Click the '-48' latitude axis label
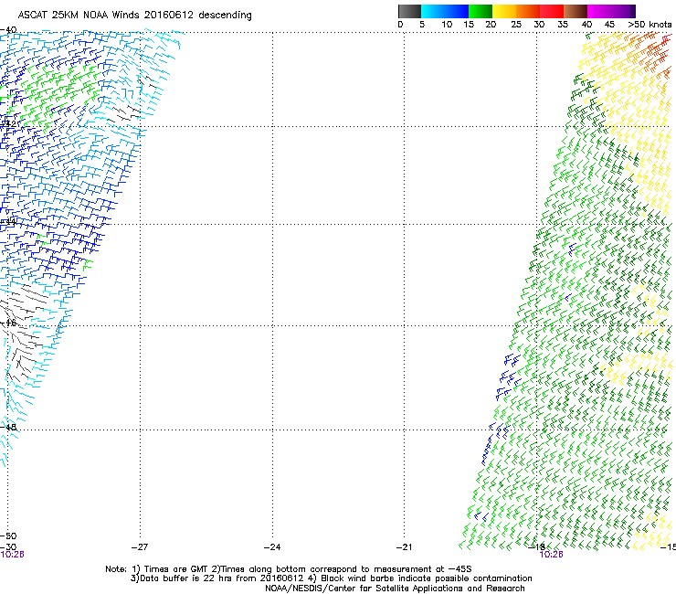676x594 pixels. (x=8, y=428)
